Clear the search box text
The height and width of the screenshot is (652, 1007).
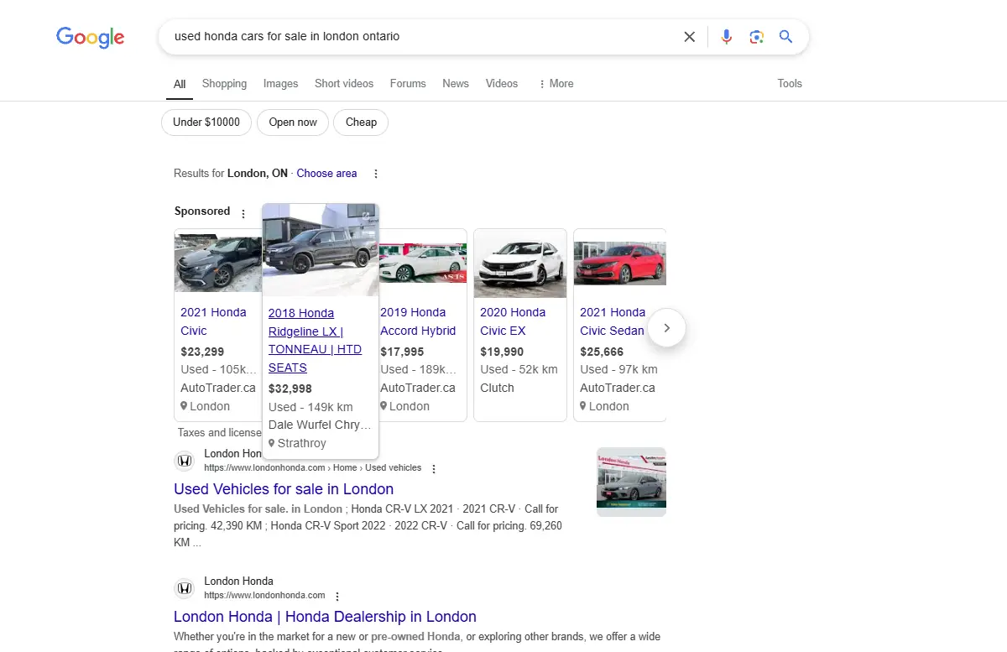click(689, 37)
